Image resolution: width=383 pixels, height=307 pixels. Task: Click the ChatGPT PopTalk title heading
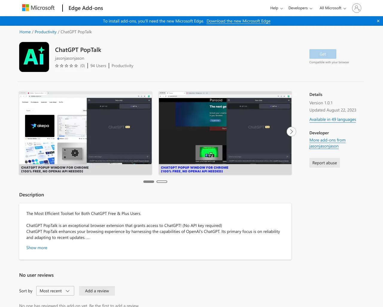78,50
